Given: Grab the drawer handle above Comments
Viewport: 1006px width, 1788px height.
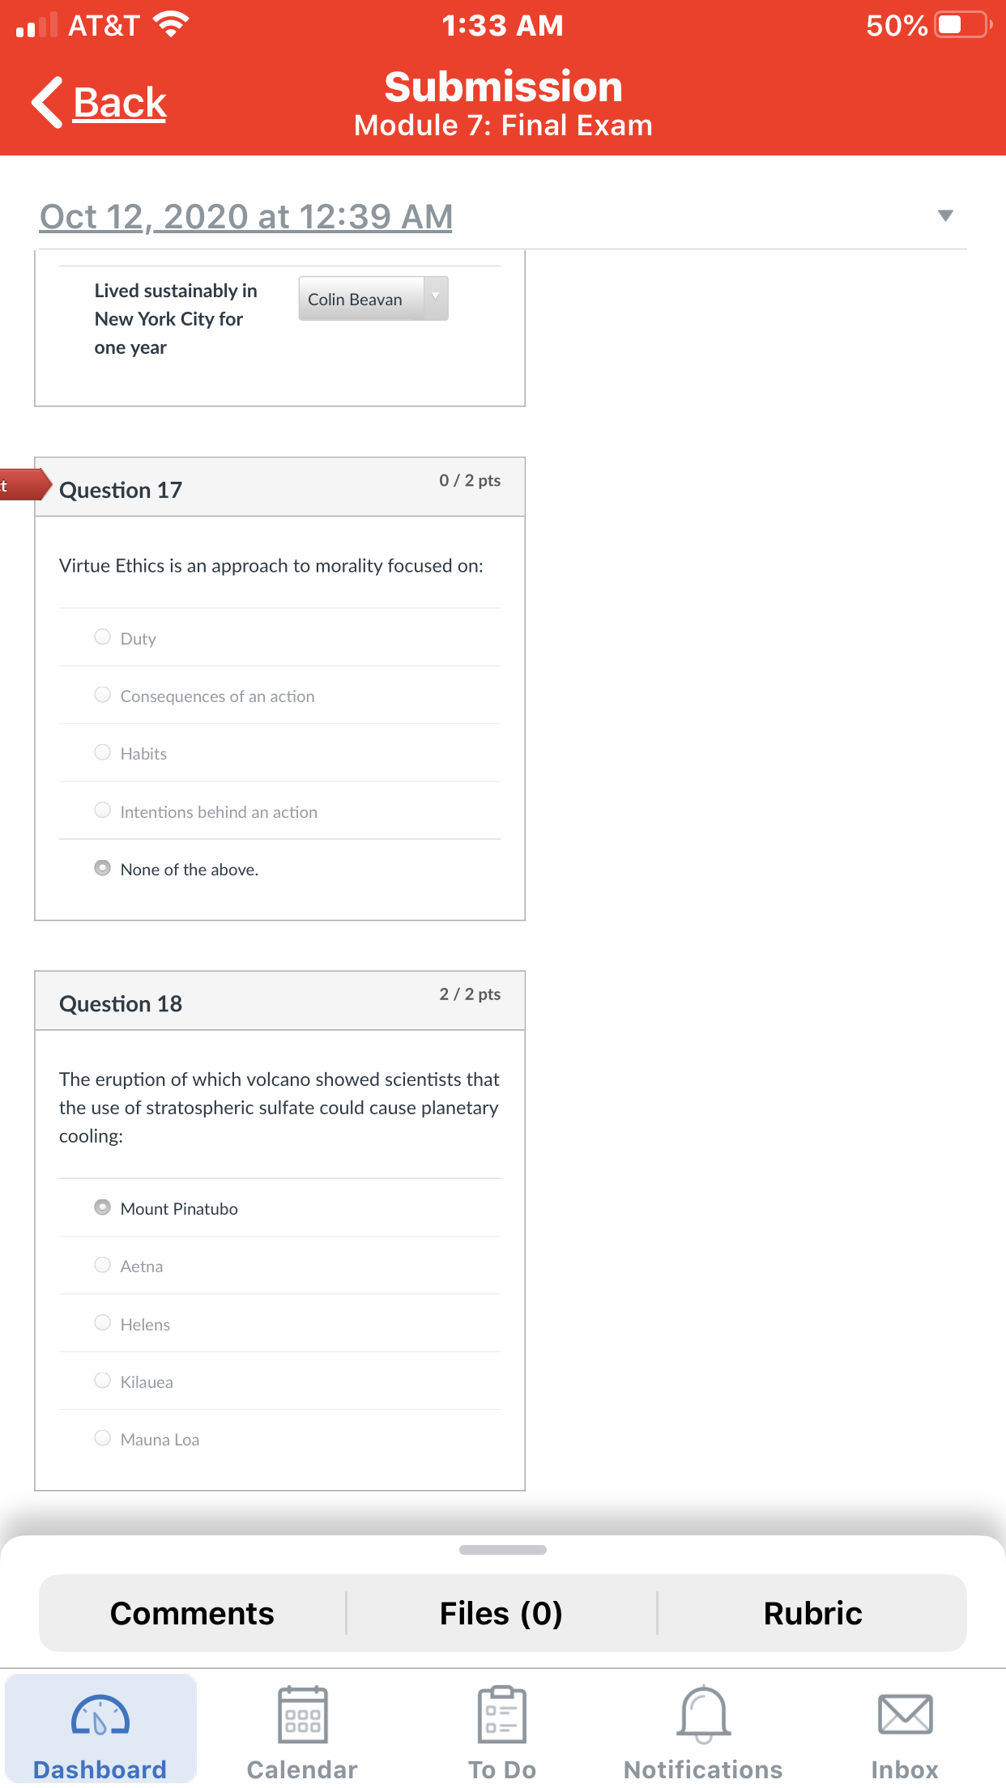Looking at the screenshot, I should tap(503, 1550).
